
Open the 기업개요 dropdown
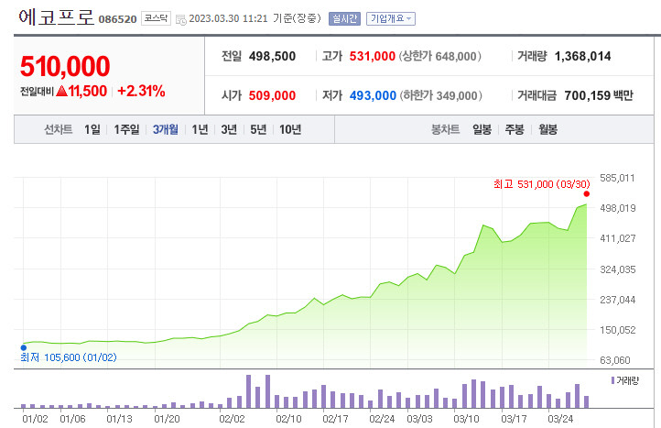click(x=390, y=18)
